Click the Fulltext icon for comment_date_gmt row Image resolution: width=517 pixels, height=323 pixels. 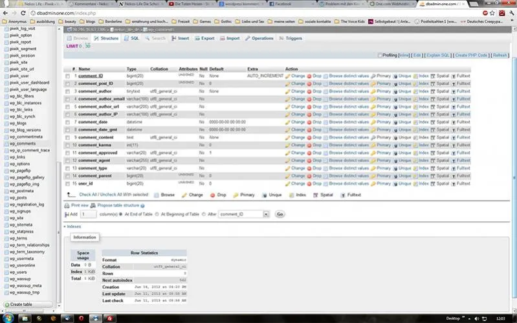coord(454,130)
